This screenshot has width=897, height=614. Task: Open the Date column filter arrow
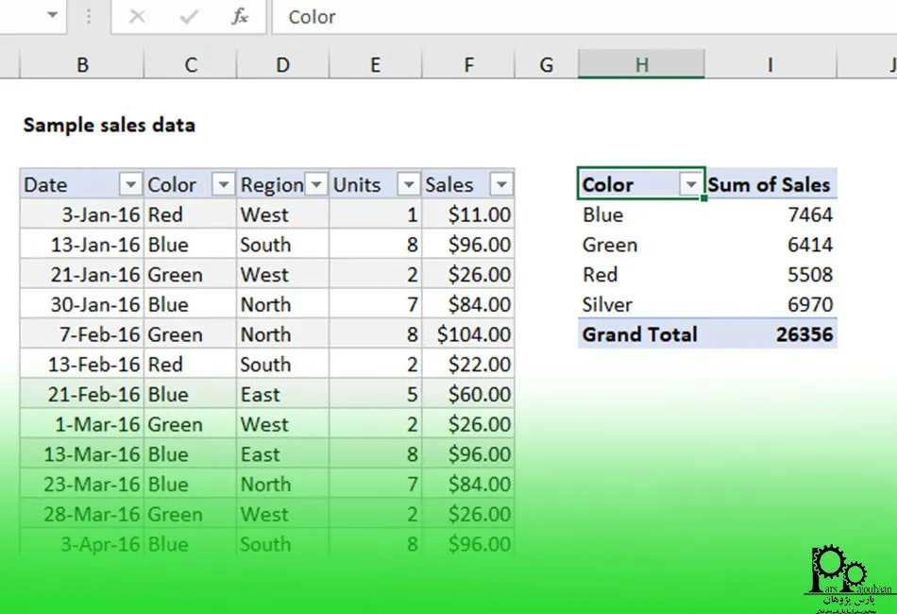point(131,184)
